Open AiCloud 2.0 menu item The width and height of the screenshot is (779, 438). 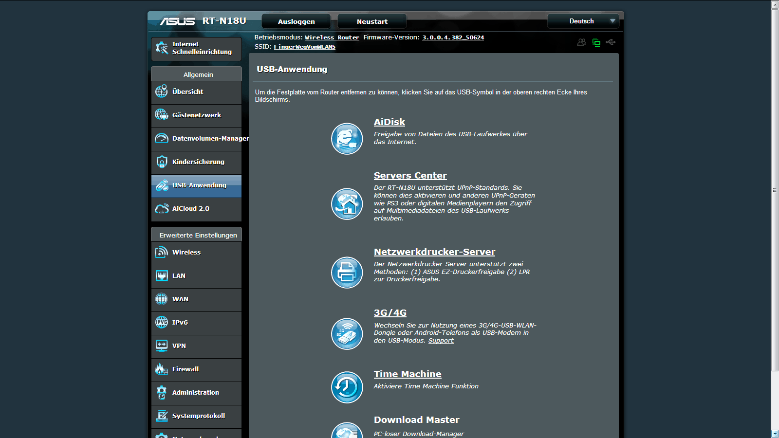point(196,209)
